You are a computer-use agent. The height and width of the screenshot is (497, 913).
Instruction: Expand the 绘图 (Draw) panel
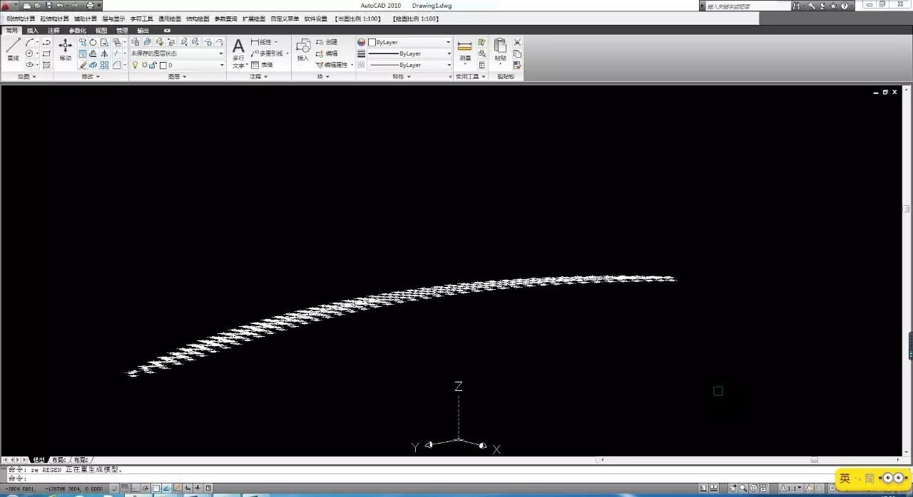(x=26, y=76)
